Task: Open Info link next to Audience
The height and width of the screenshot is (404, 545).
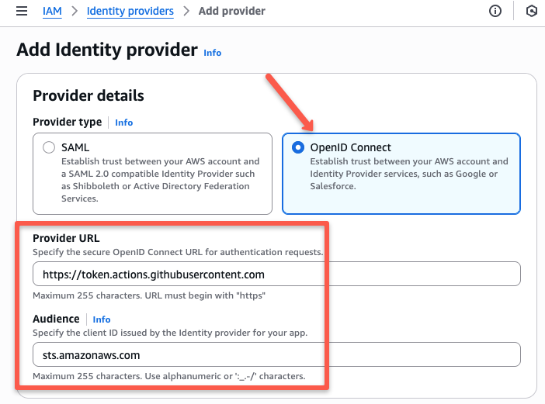Action: click(102, 319)
